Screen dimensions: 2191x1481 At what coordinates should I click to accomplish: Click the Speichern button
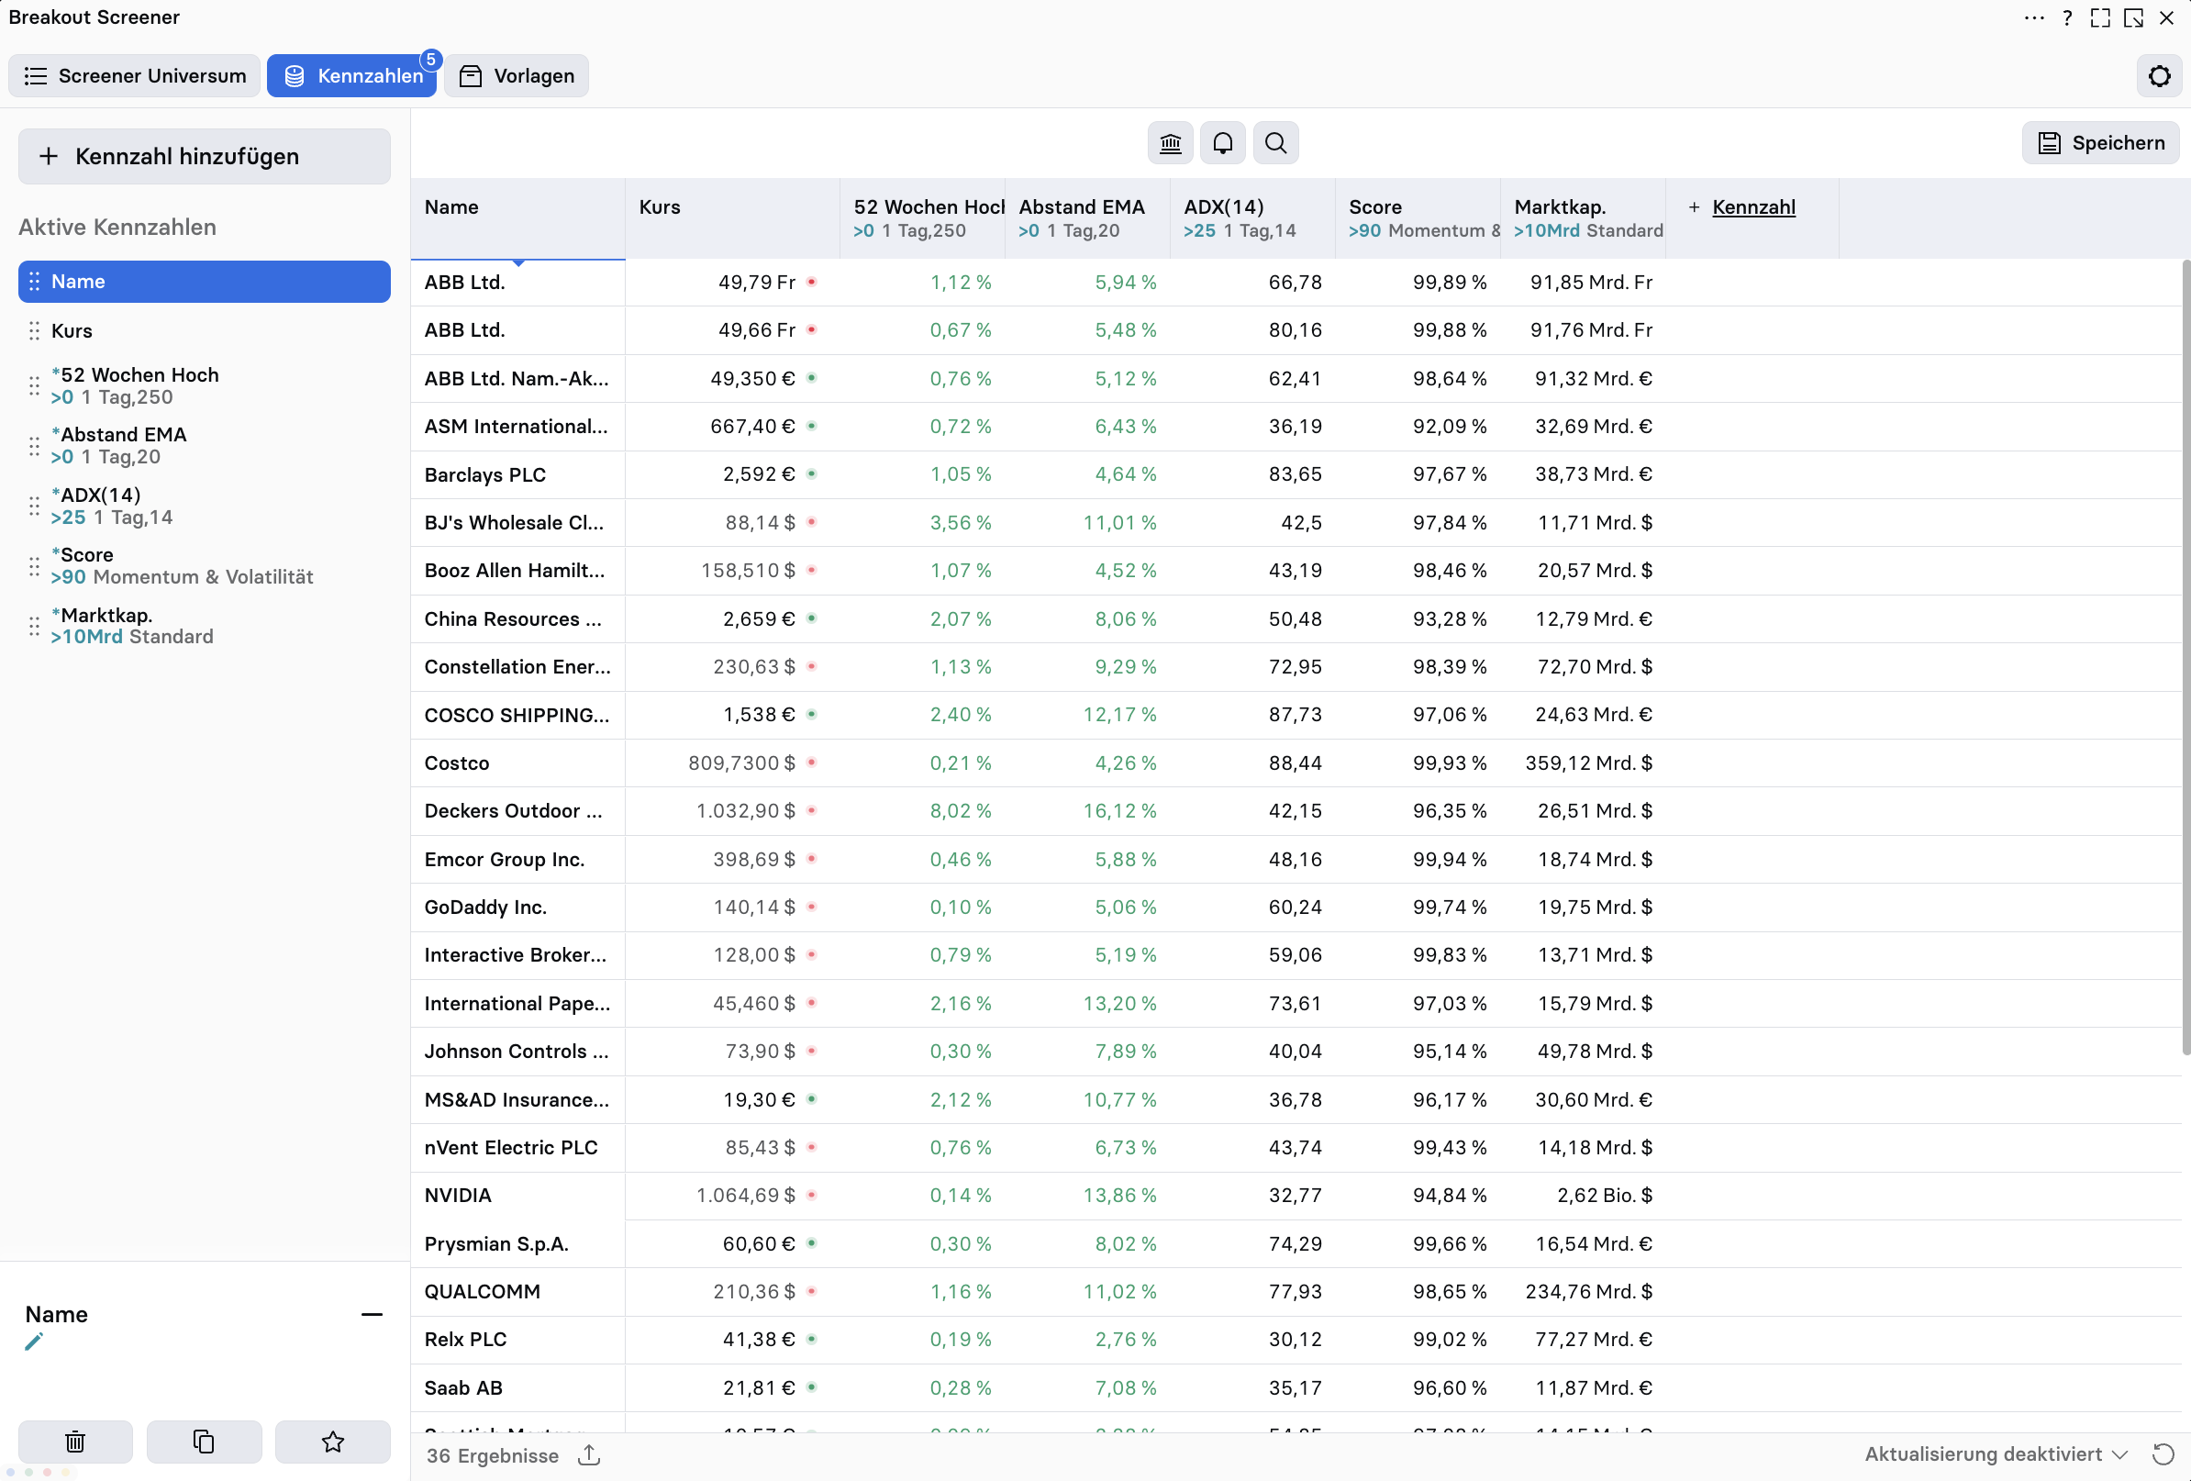tap(2100, 142)
